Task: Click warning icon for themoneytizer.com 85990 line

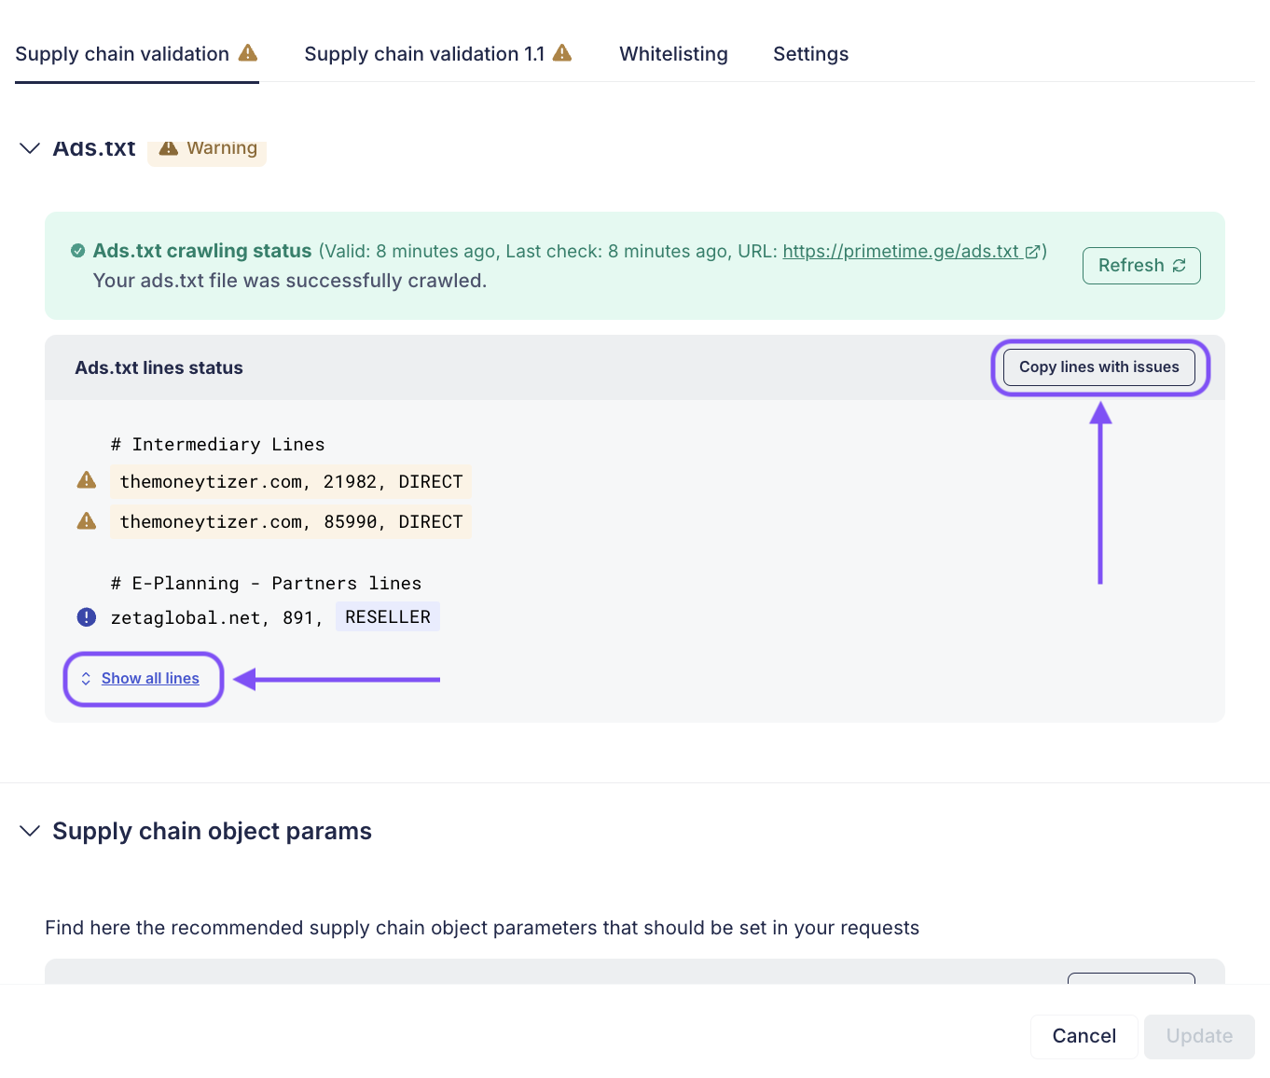Action: [87, 521]
